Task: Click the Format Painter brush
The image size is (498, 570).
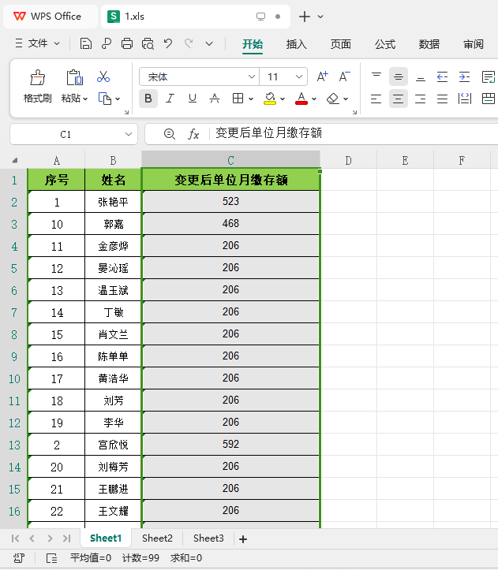Action: click(38, 77)
